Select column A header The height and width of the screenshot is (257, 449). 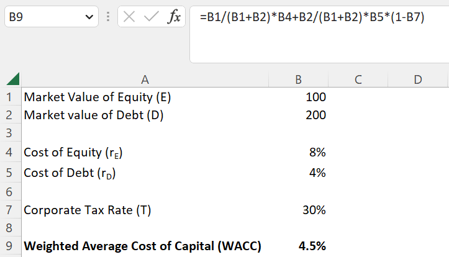pos(145,79)
